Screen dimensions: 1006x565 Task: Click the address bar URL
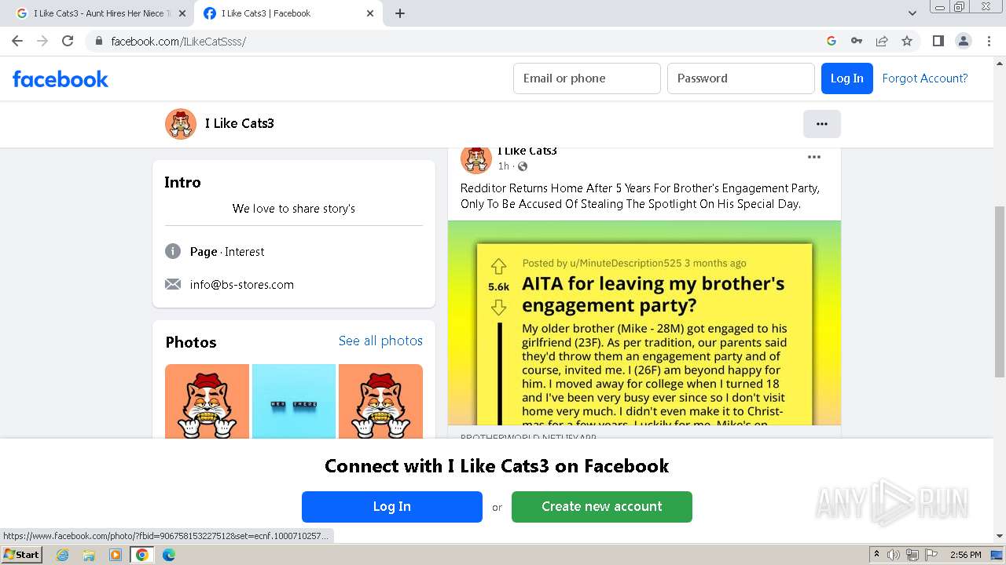pyautogui.click(x=178, y=41)
